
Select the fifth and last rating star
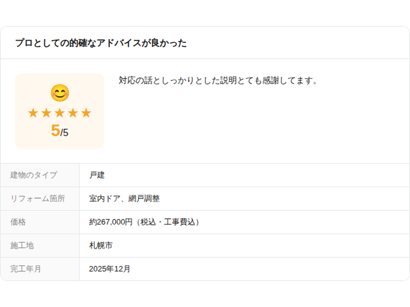[86, 113]
